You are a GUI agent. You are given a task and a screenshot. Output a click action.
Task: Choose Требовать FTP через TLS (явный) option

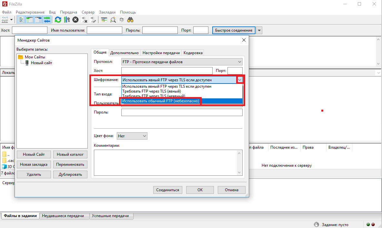tap(182, 91)
